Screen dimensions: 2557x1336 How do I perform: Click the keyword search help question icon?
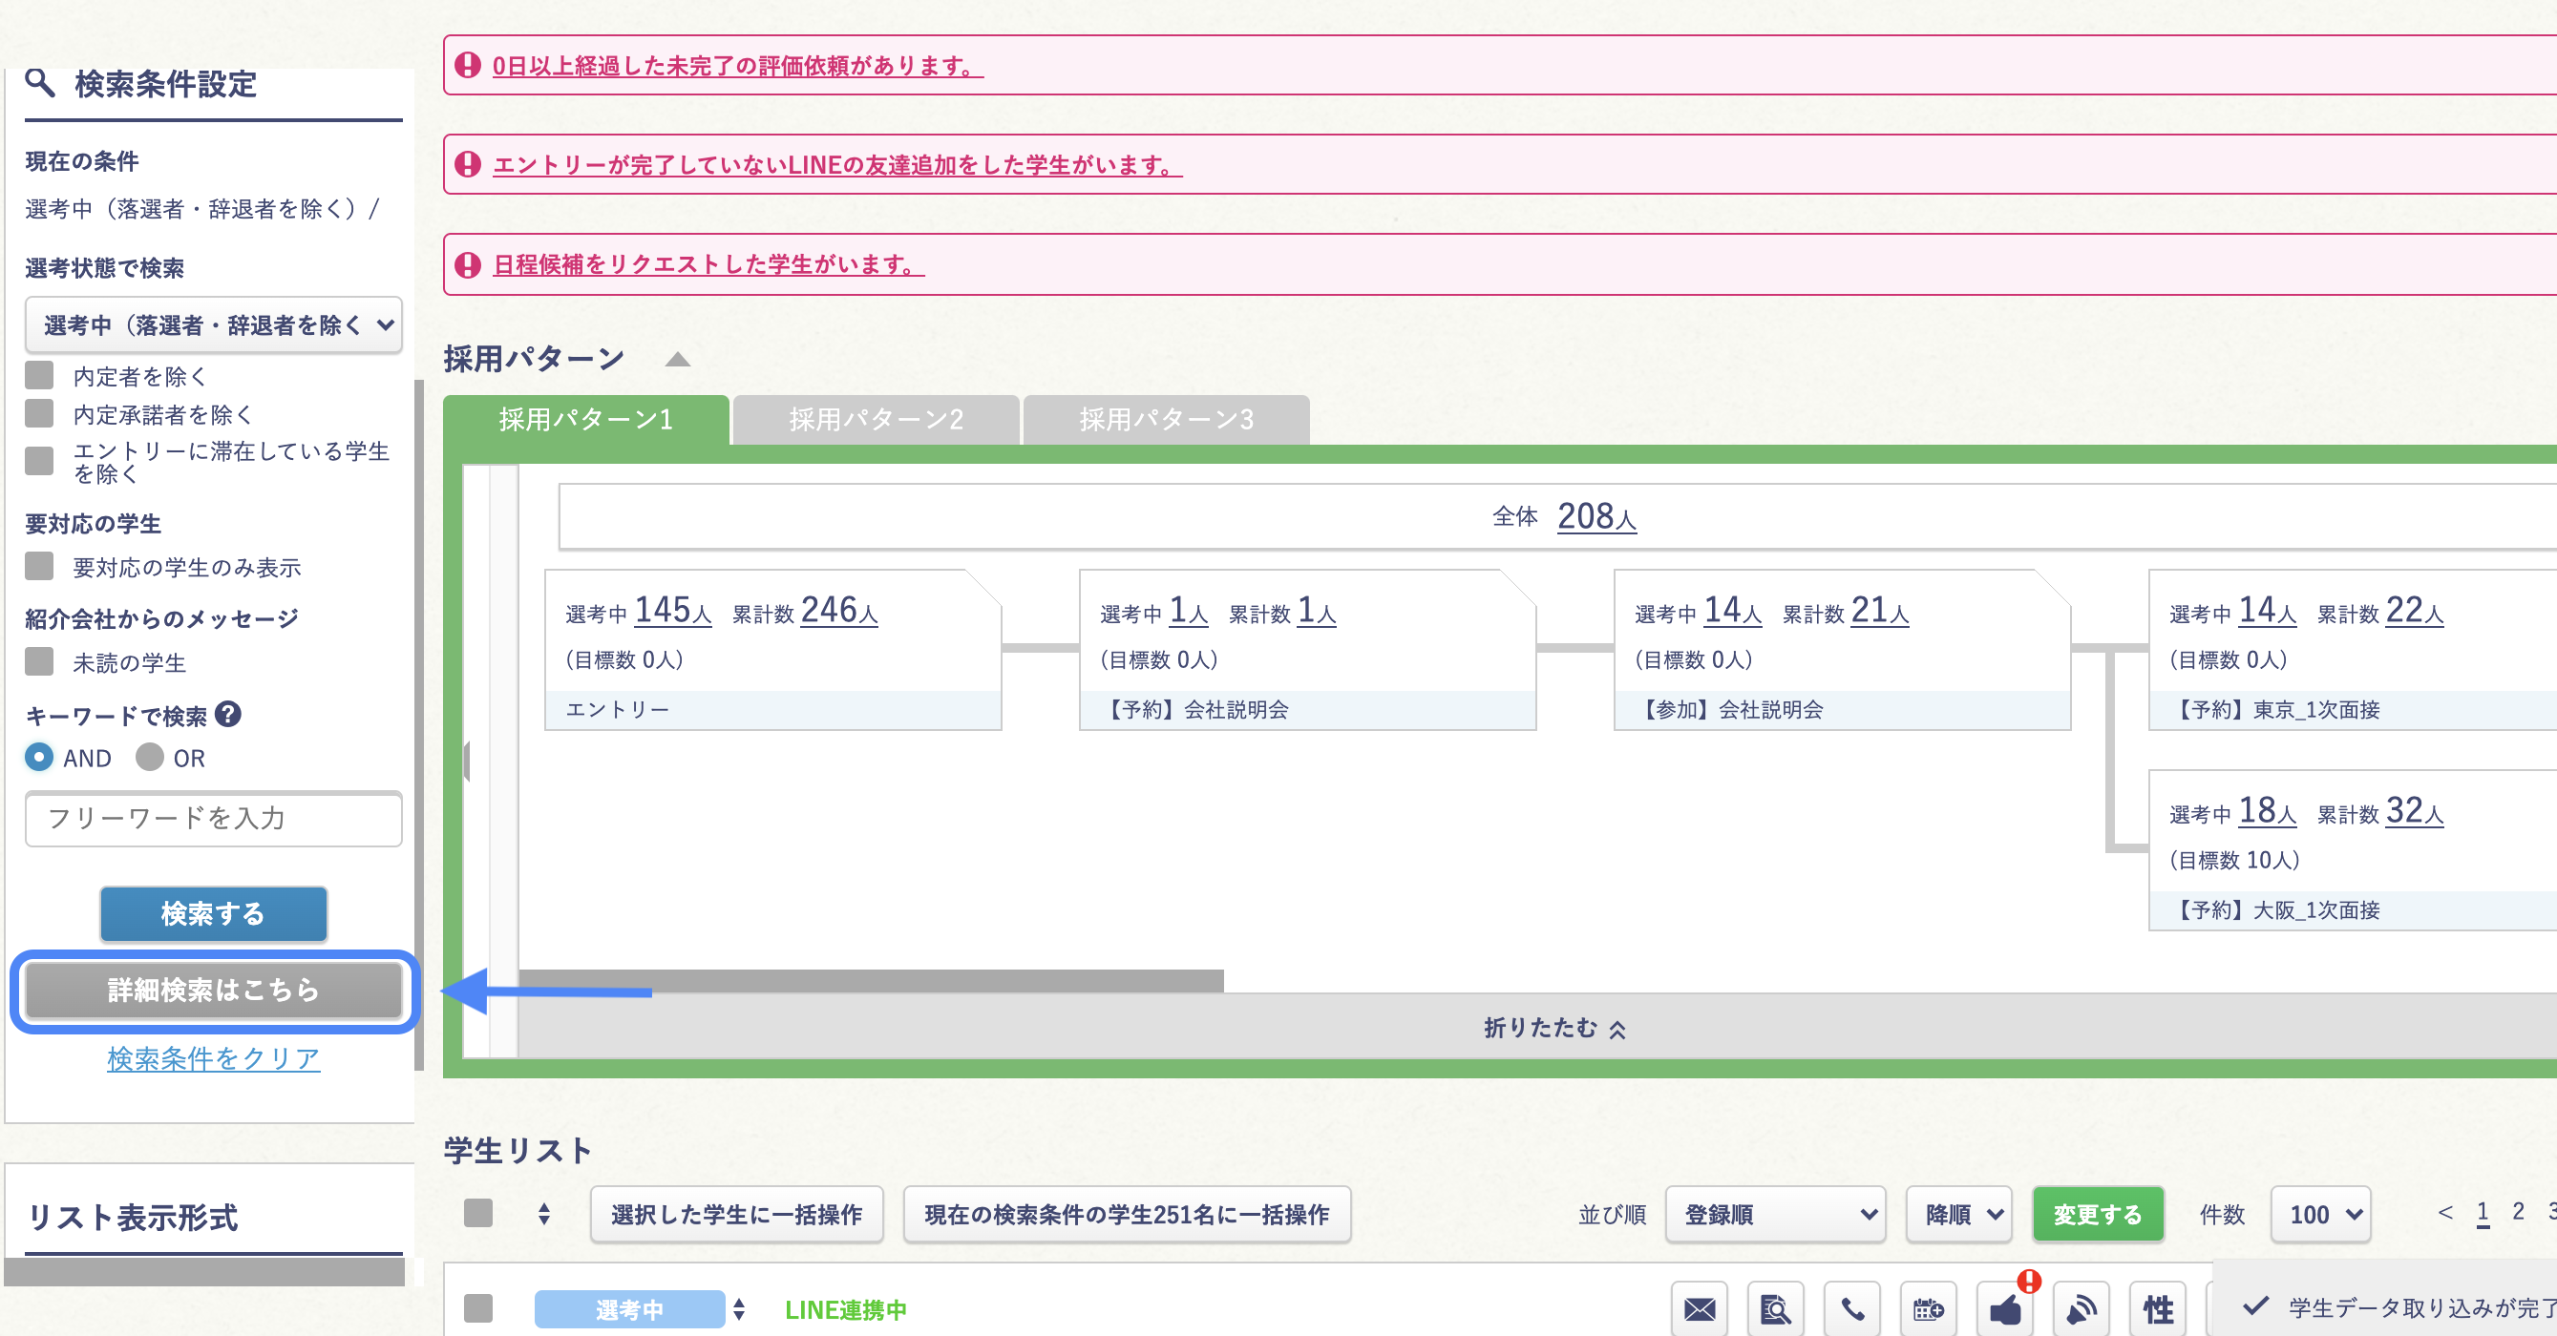coord(228,714)
